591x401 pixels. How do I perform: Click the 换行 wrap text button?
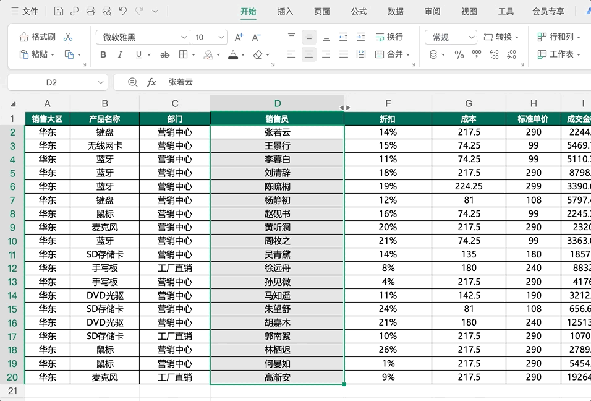tap(389, 37)
